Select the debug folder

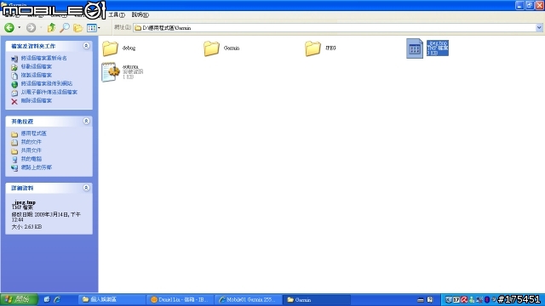[119, 48]
